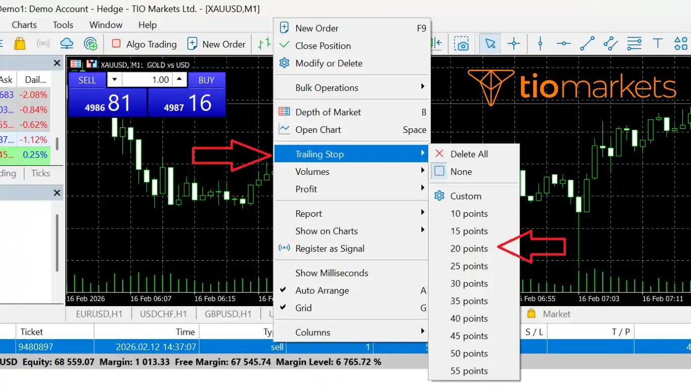Activate the arrow cursor tool
Screen dimensions: 691x388
490,43
